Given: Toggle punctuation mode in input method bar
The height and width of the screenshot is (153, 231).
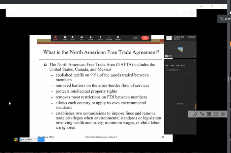Looking at the screenshot, I should (x=202, y=114).
